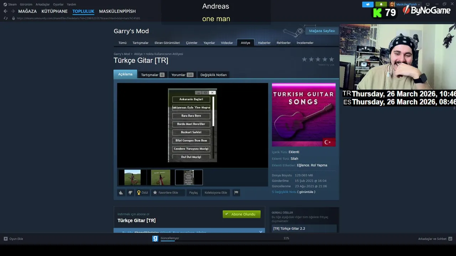The width and height of the screenshot is (456, 256).
Task: Select the Tümü hub tab
Action: 123,43
